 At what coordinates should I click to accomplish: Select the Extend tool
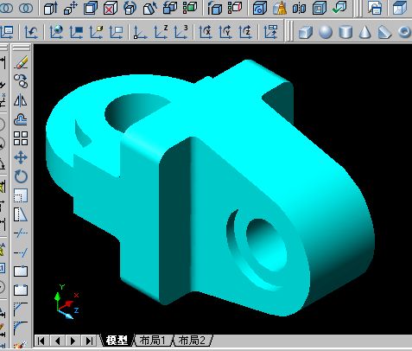(21, 252)
